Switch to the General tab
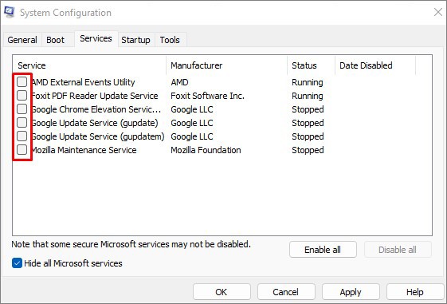 point(22,40)
